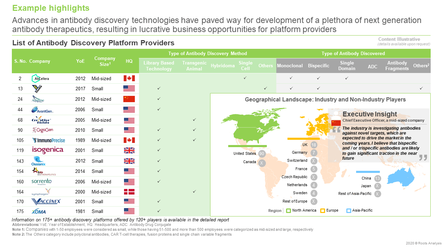The width and height of the screenshot is (446, 251).
Task: Open the isogenica logo
Action: 47,150
